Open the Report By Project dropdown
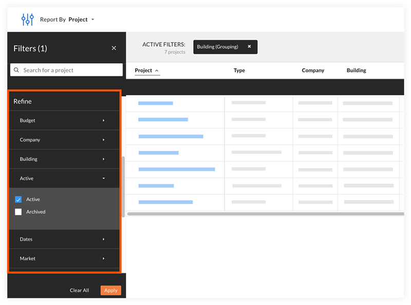Viewport: 411px width, 305px height. [67, 19]
